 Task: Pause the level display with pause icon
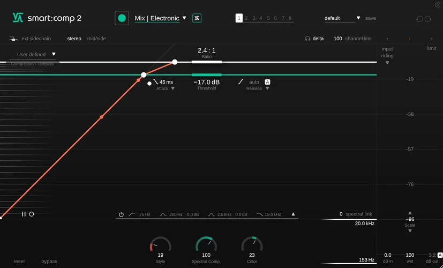24,214
